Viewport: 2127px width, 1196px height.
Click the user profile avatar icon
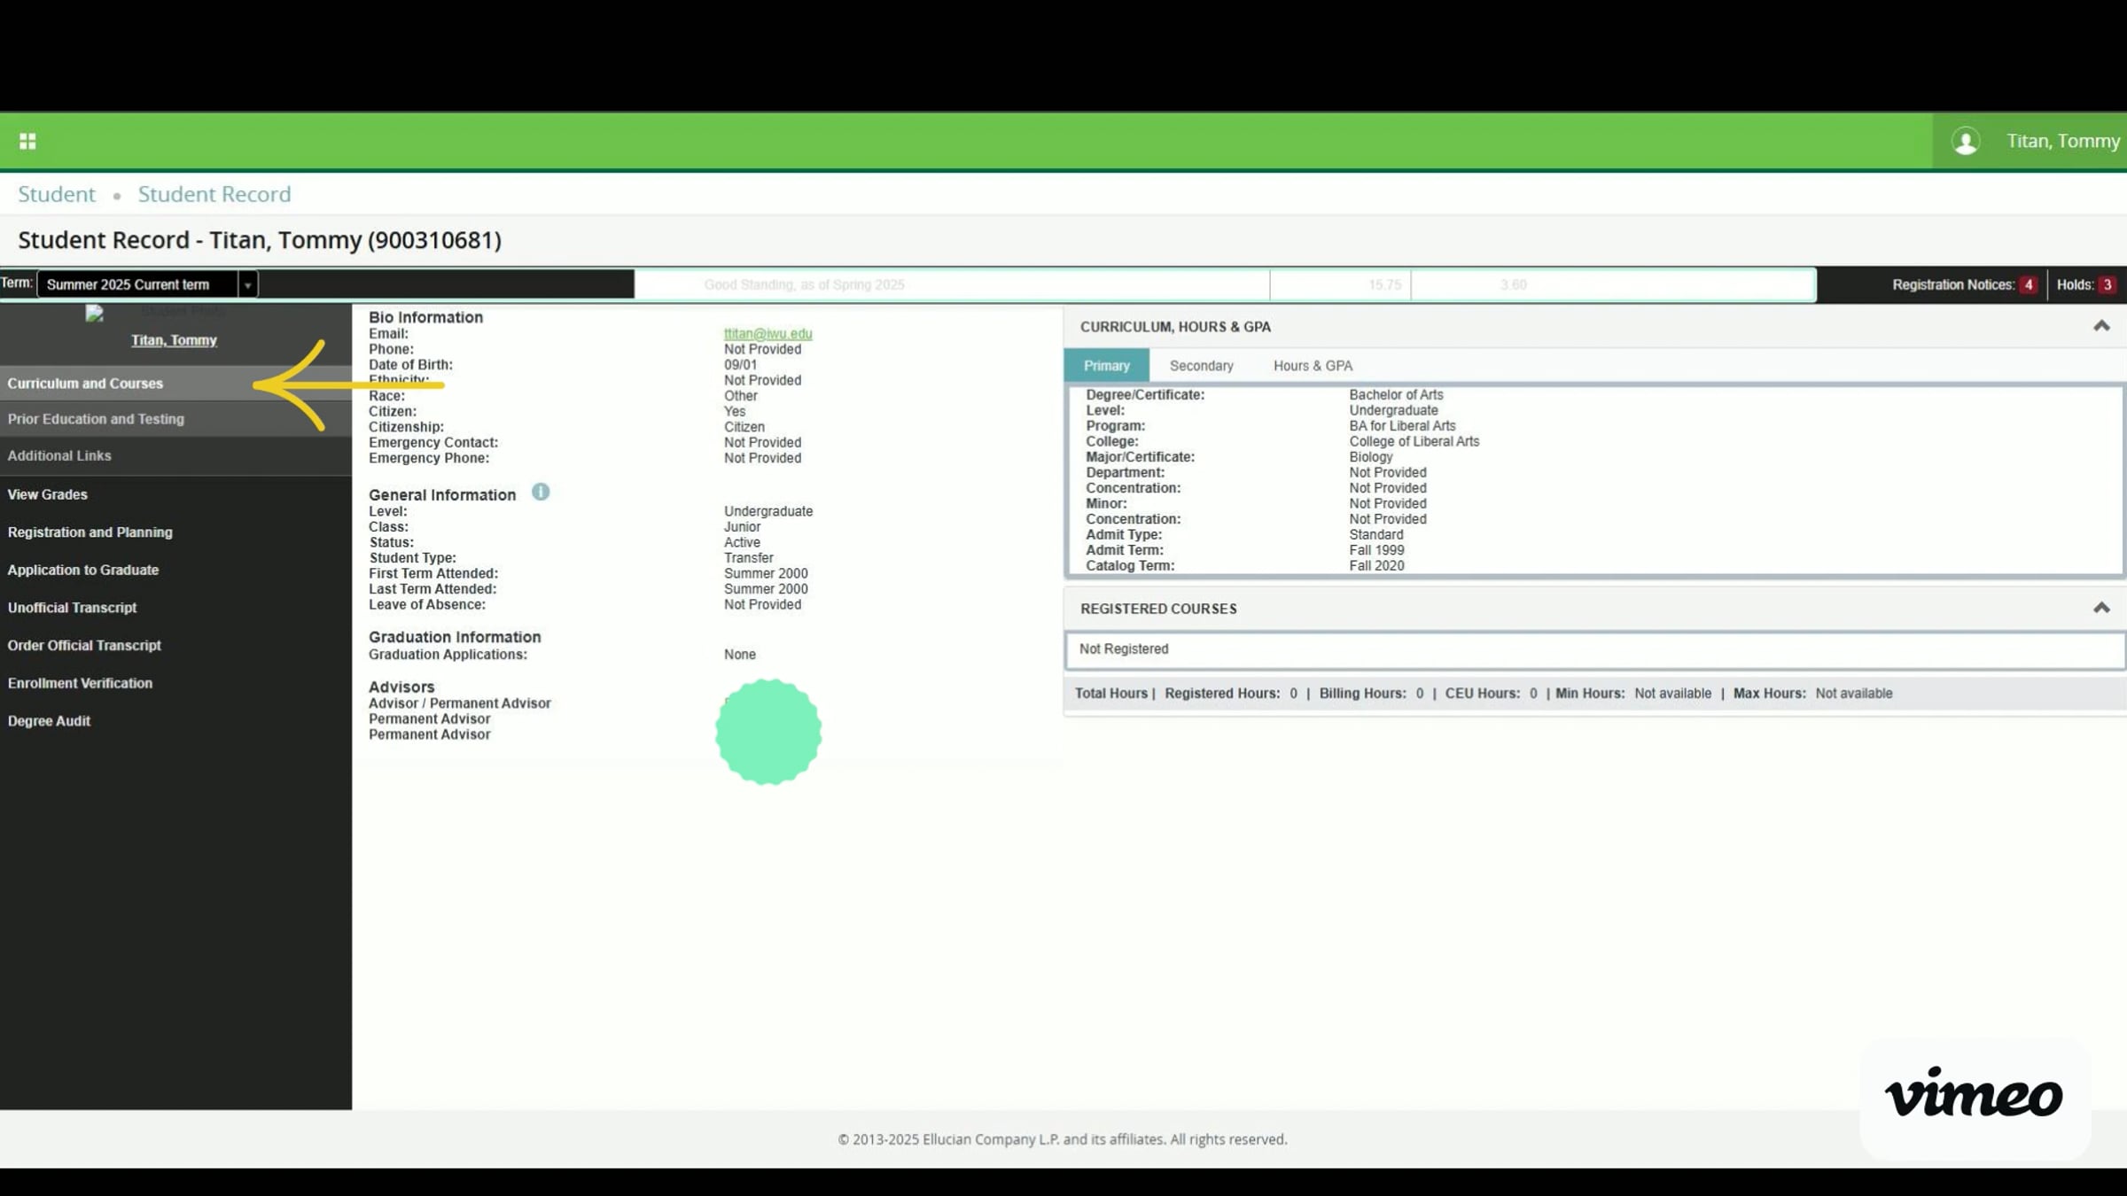click(x=1965, y=141)
